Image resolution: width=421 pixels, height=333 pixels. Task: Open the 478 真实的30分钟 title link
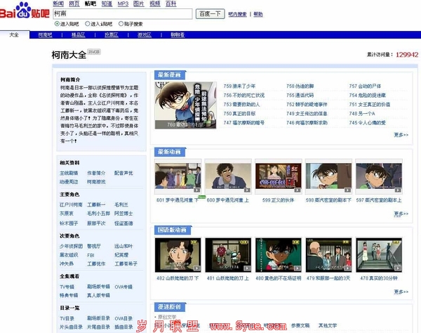click(379, 278)
